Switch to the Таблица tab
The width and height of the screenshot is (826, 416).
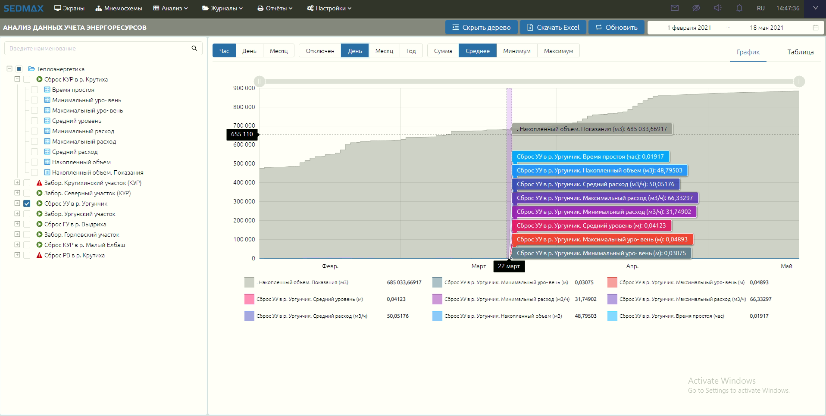click(800, 52)
